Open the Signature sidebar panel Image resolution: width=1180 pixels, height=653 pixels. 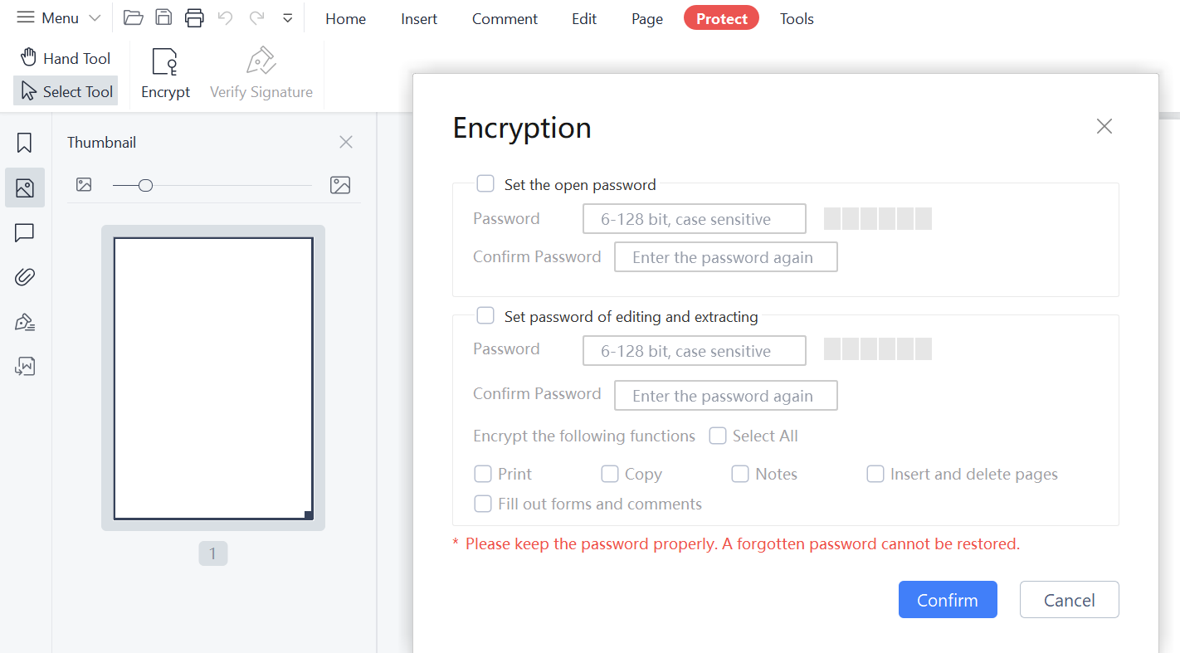[x=25, y=322]
